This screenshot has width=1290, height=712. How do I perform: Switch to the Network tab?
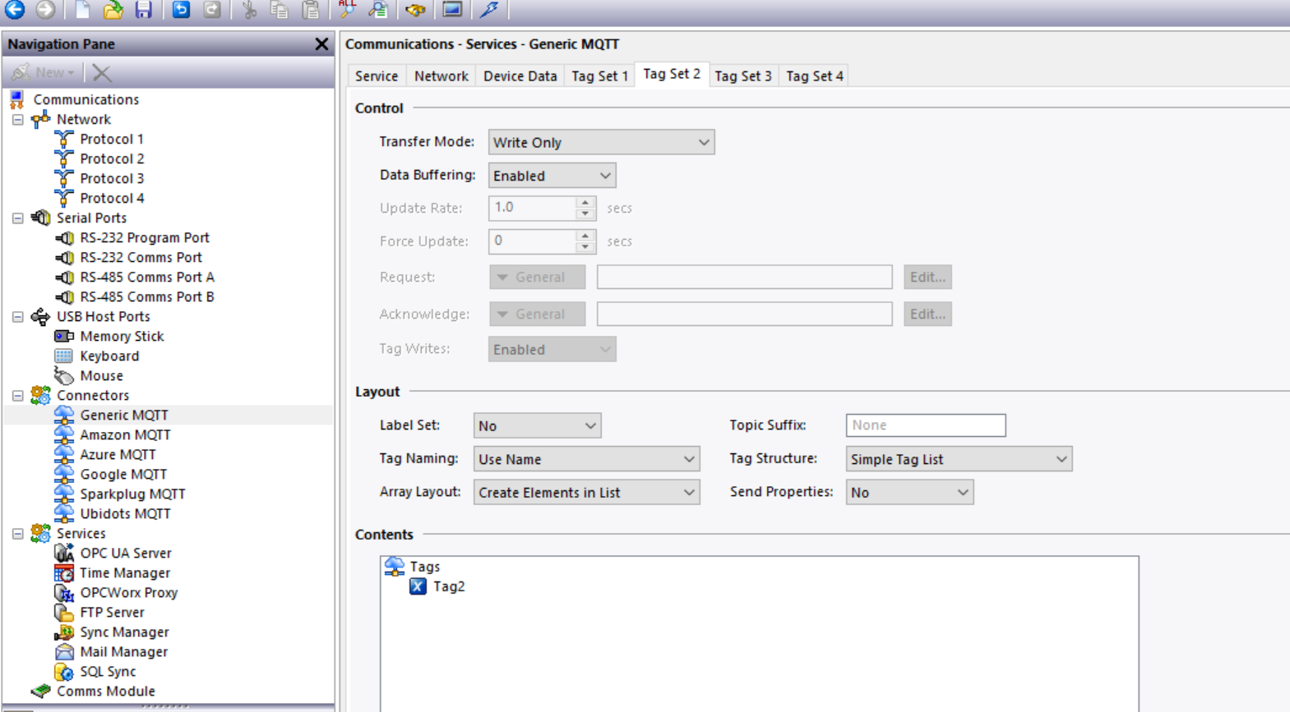point(441,76)
